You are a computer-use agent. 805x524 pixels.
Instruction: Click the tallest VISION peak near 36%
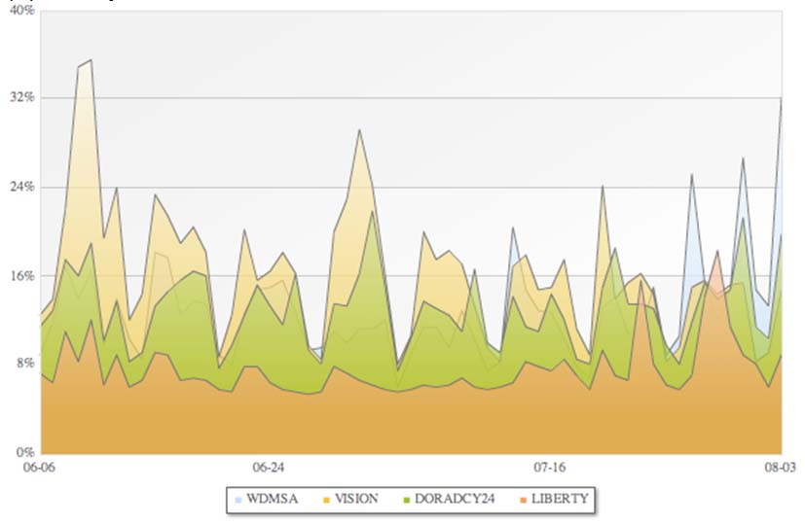click(91, 60)
